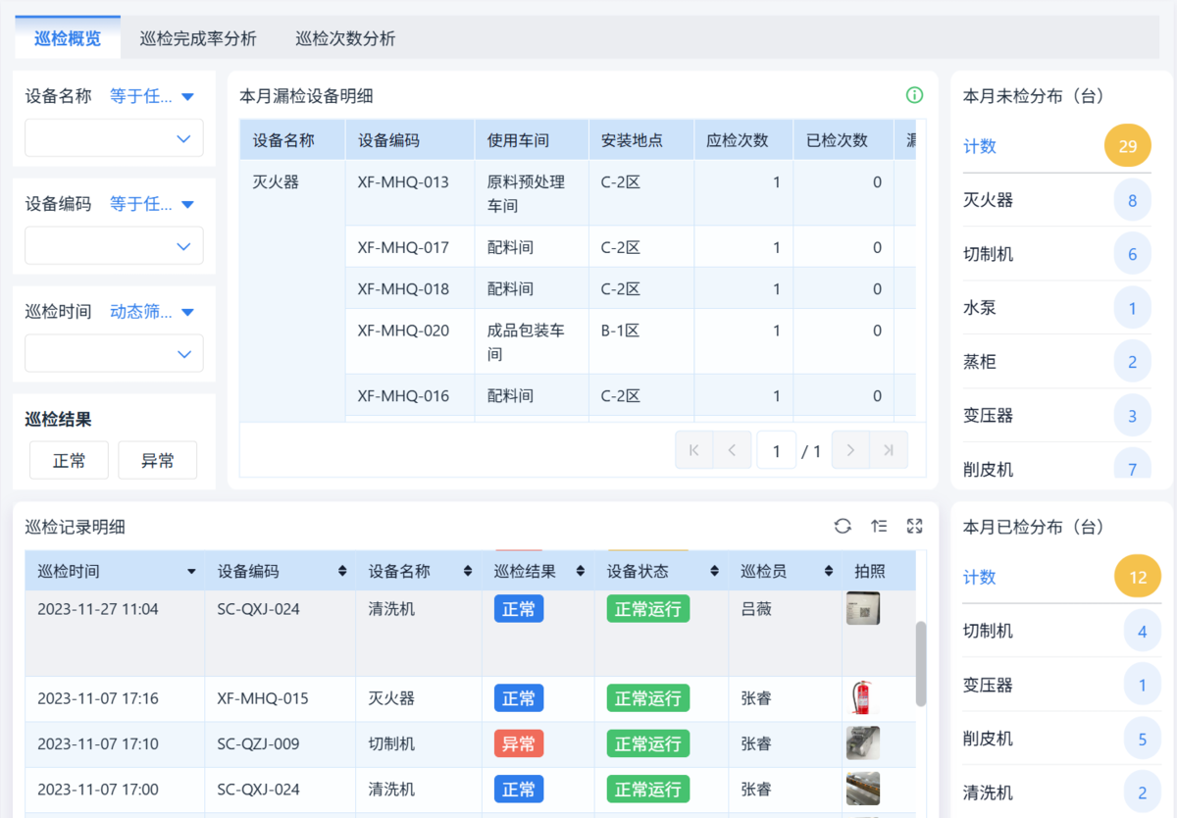Go to the first page of table
The height and width of the screenshot is (818, 1177).
point(694,450)
